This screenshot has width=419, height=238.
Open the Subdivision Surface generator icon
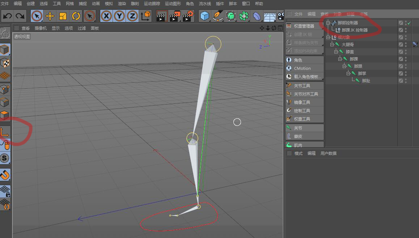pyautogui.click(x=230, y=16)
